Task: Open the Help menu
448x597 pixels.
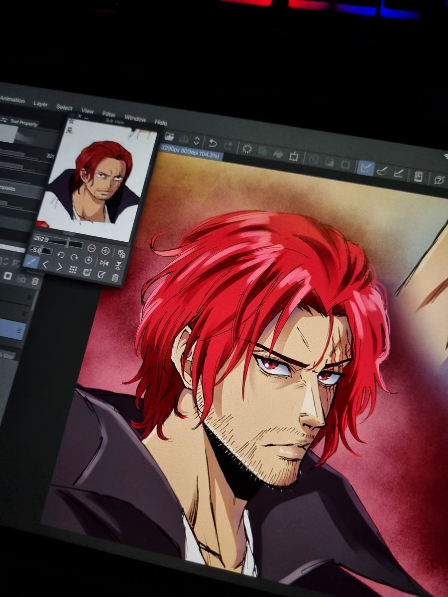Action: point(161,122)
